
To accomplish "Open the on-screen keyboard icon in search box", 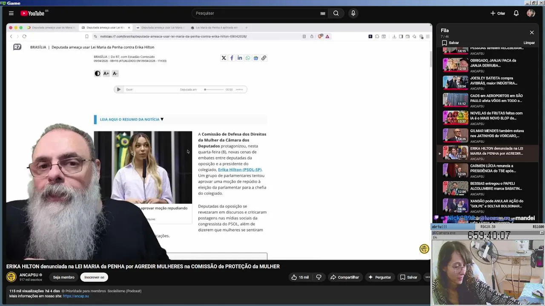I will (323, 13).
